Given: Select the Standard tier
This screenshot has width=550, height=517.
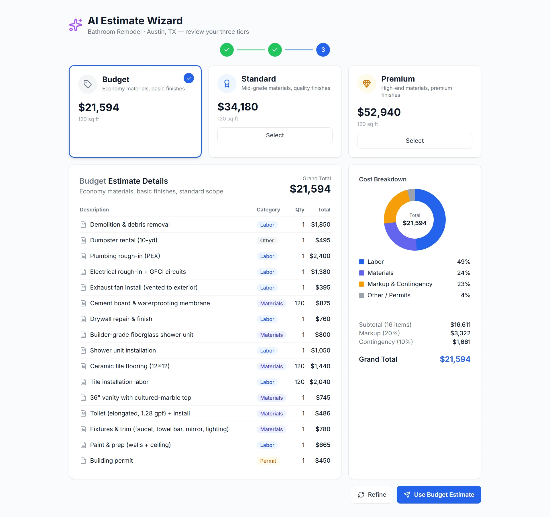Looking at the screenshot, I should [275, 135].
